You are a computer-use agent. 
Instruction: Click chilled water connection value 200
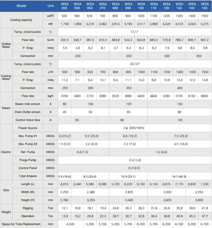tap(78, 56)
